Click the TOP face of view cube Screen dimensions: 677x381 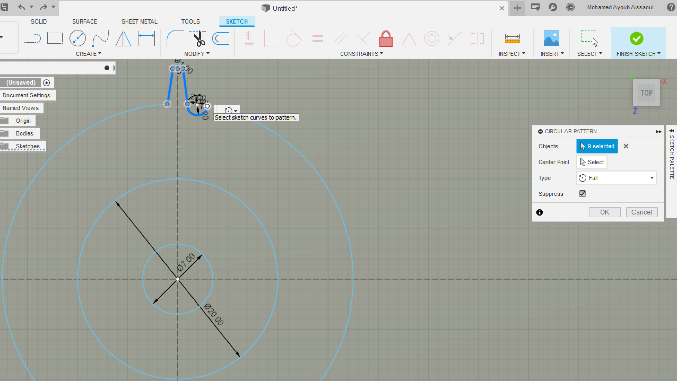[646, 93]
